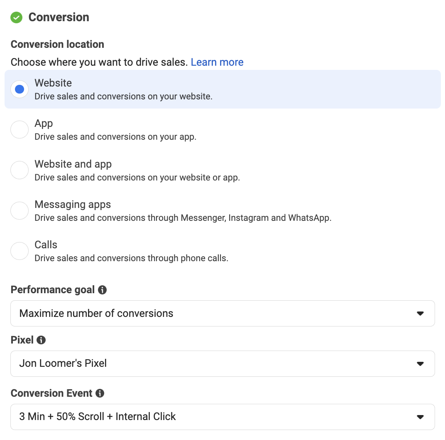Click the green Conversion checkmark icon
Image resolution: width=445 pixels, height=440 pixels.
(x=17, y=17)
